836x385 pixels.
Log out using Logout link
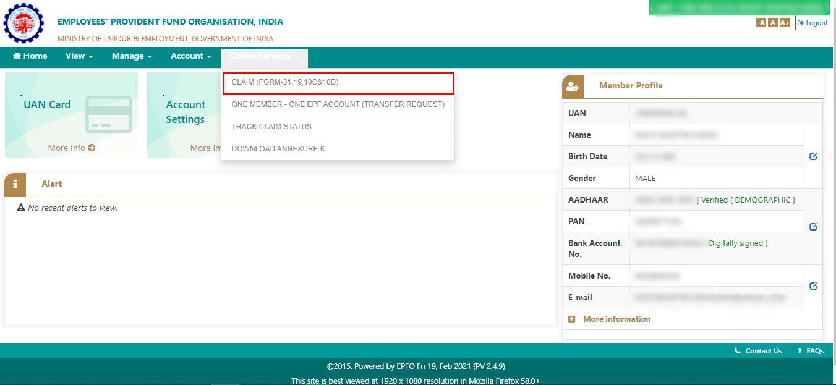click(813, 23)
